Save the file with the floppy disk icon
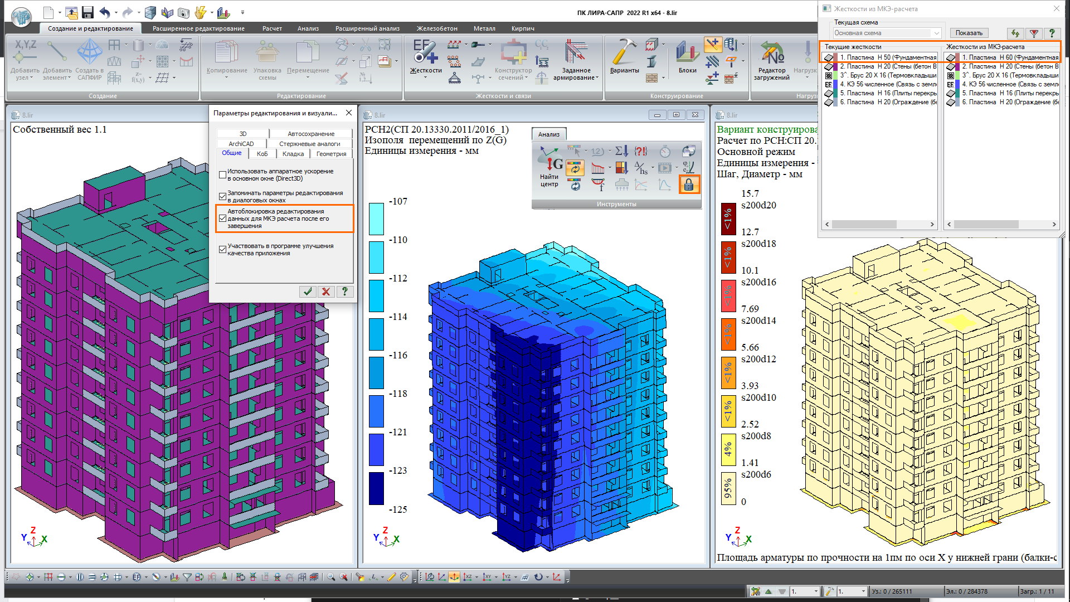Screen dimensions: 1070x602 [x=87, y=12]
